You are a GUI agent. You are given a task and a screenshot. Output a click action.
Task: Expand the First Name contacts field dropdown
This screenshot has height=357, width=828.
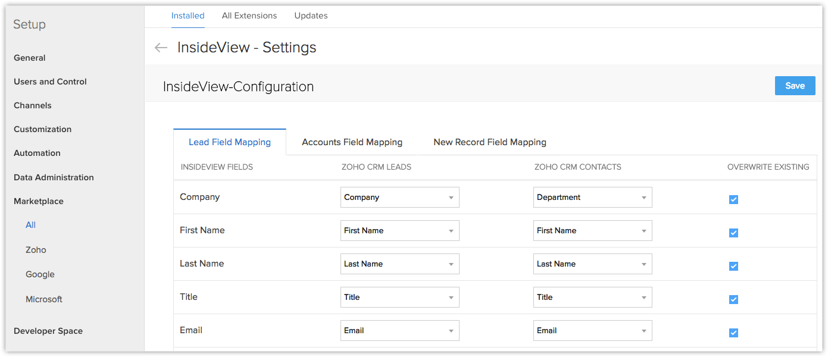(x=592, y=230)
